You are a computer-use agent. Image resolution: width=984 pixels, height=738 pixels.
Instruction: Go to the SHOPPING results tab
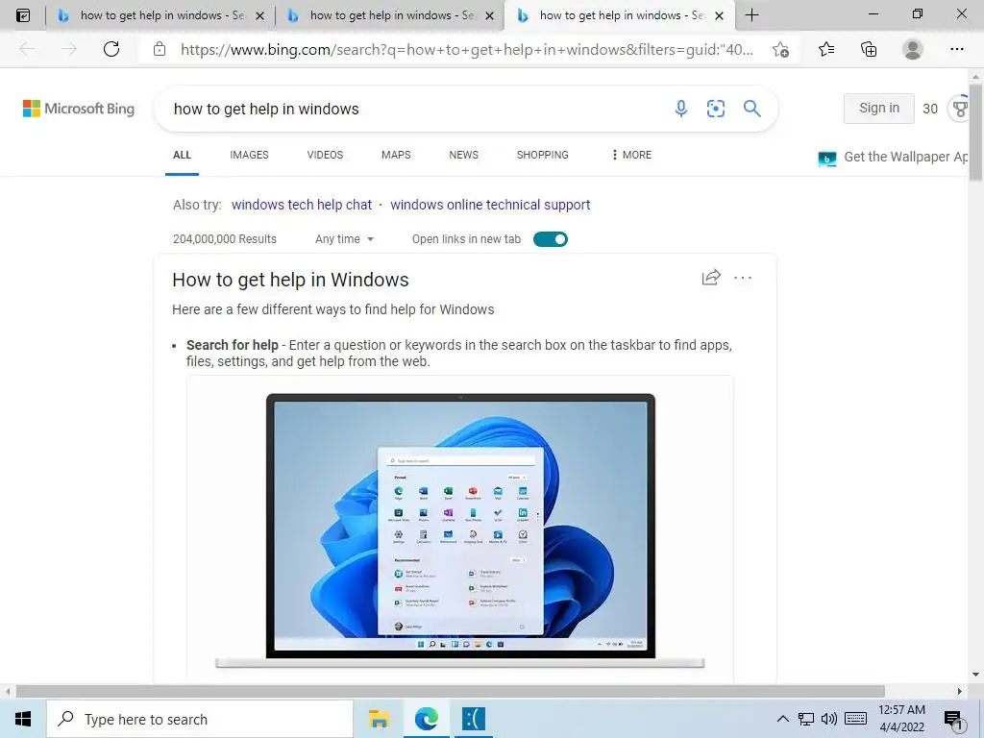[543, 155]
